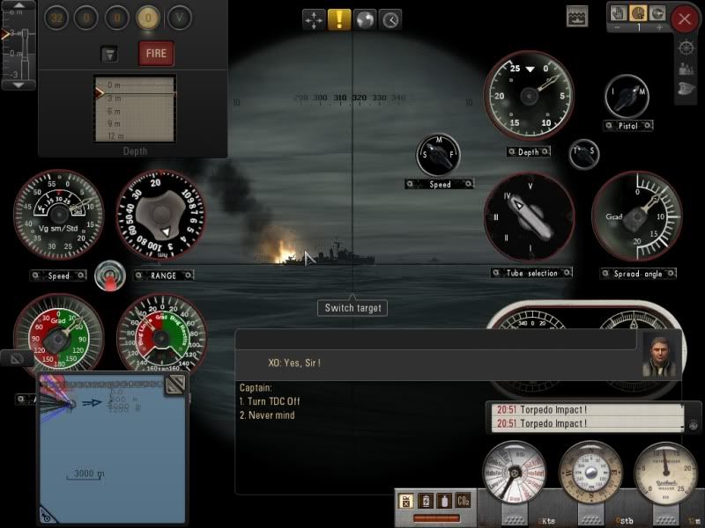
Task: Click the grip tab under the compass
Action: pos(590,518)
